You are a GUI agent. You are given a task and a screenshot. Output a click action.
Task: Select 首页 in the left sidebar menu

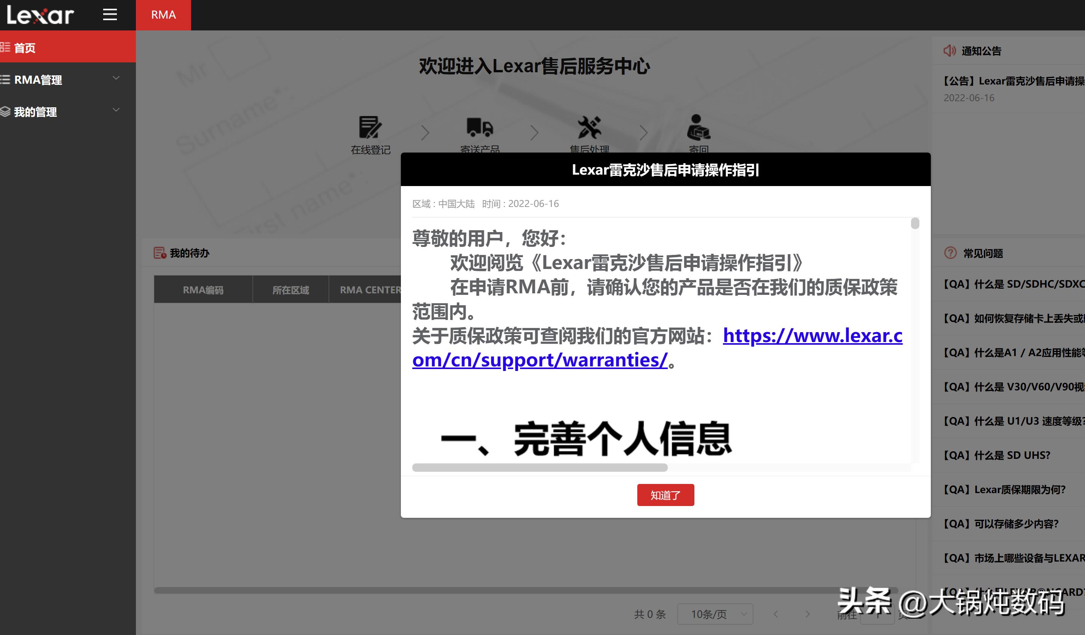point(26,47)
